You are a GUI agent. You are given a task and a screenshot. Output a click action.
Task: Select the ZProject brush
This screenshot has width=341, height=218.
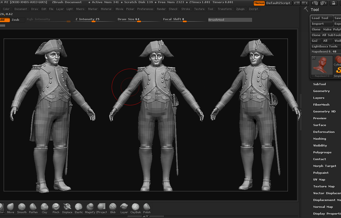(101, 209)
